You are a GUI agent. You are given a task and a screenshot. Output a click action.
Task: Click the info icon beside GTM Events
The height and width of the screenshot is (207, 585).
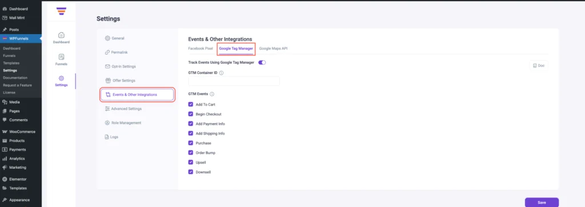[x=212, y=95]
